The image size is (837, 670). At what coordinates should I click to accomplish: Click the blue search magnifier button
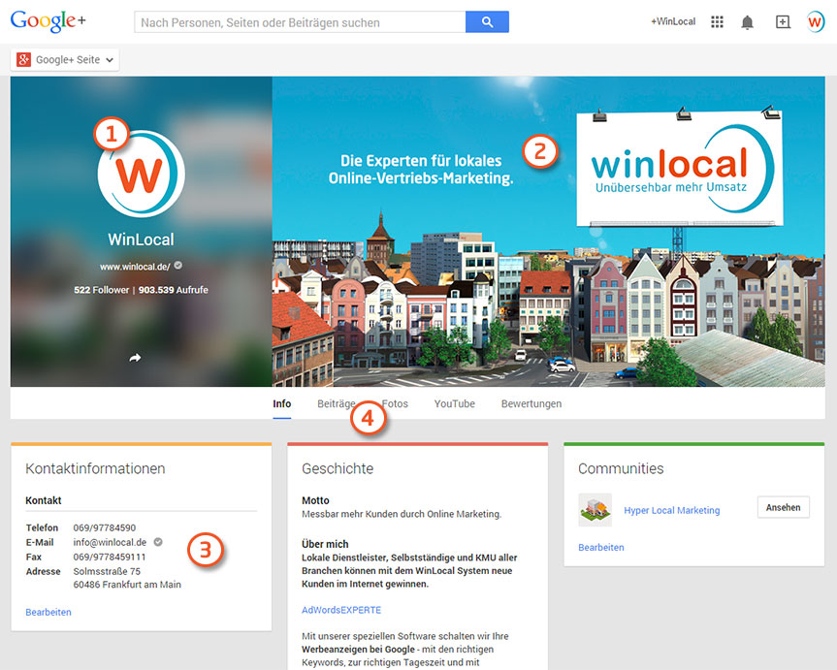[x=487, y=22]
